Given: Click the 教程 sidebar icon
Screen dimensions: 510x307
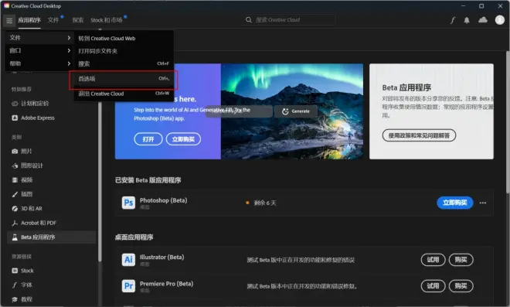Looking at the screenshot, I should point(15,299).
